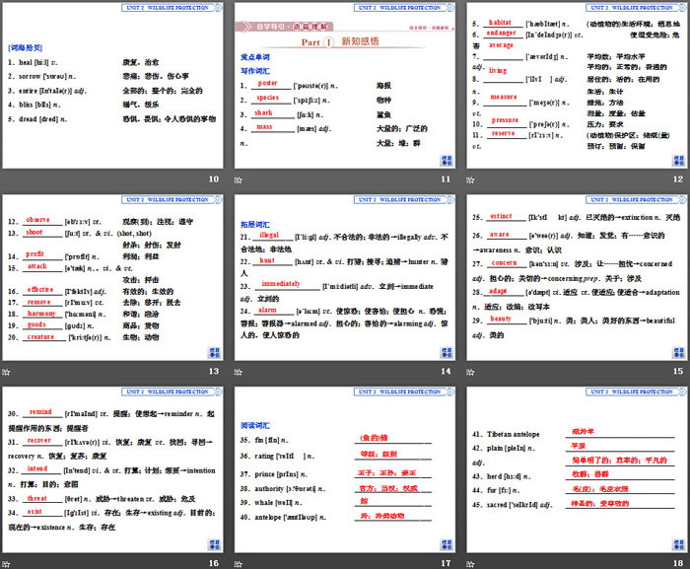Select slide 17 thumbnail listing fin and rating
690x569 pixels.
pos(345,469)
